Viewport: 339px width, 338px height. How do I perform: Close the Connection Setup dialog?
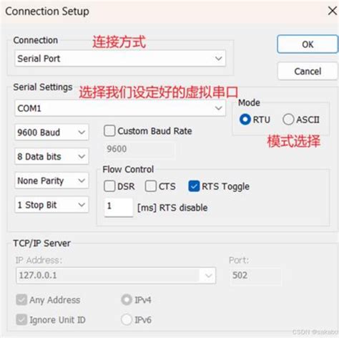[x=332, y=11]
